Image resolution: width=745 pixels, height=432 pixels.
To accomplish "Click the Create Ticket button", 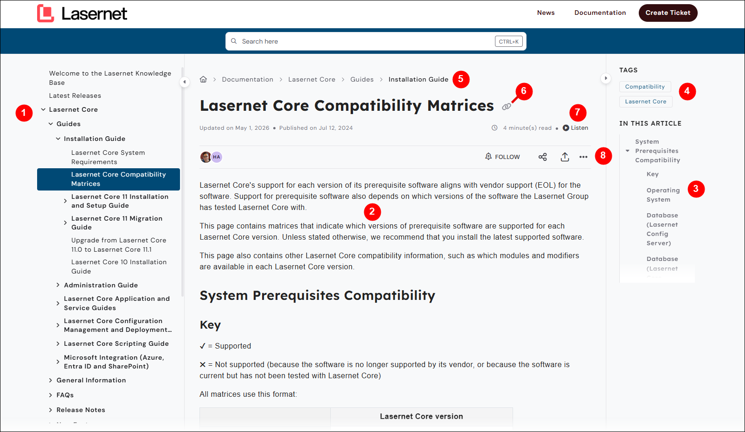I will [668, 13].
